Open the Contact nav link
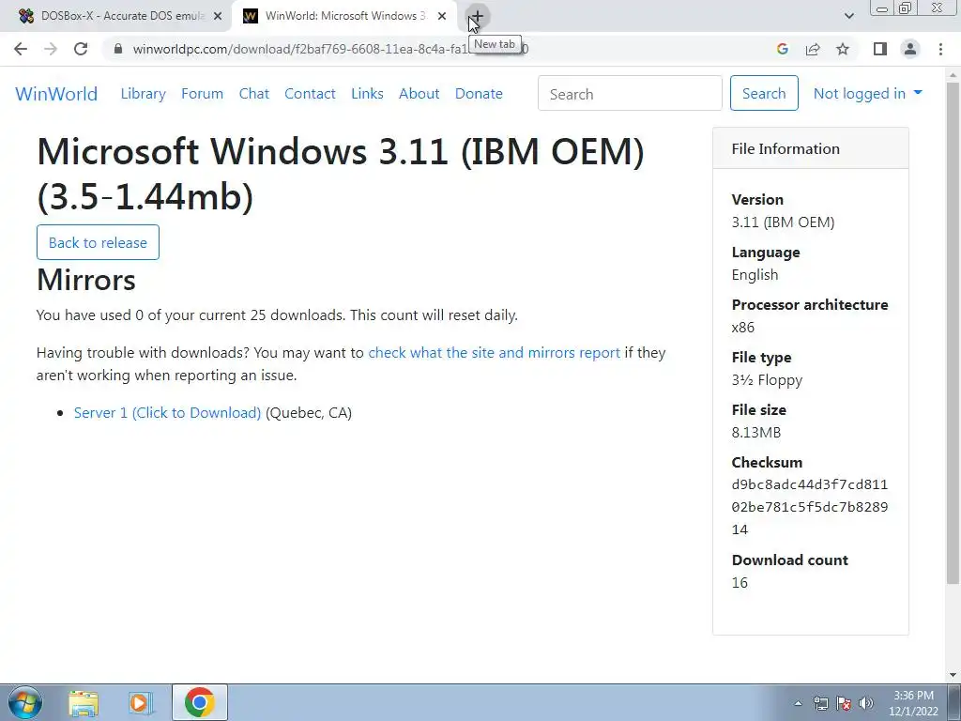Screen dimensions: 961x721 pos(310,94)
